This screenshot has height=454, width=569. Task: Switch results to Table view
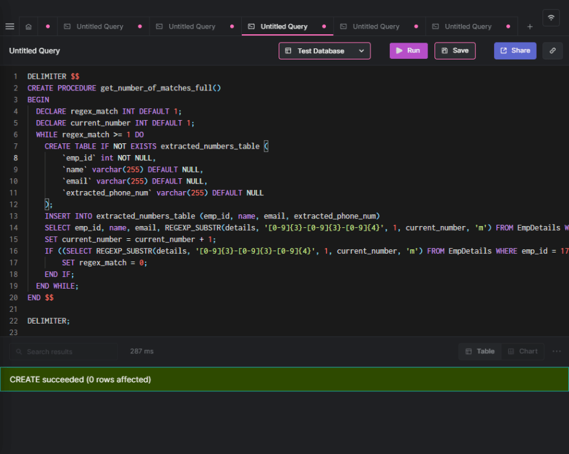480,351
